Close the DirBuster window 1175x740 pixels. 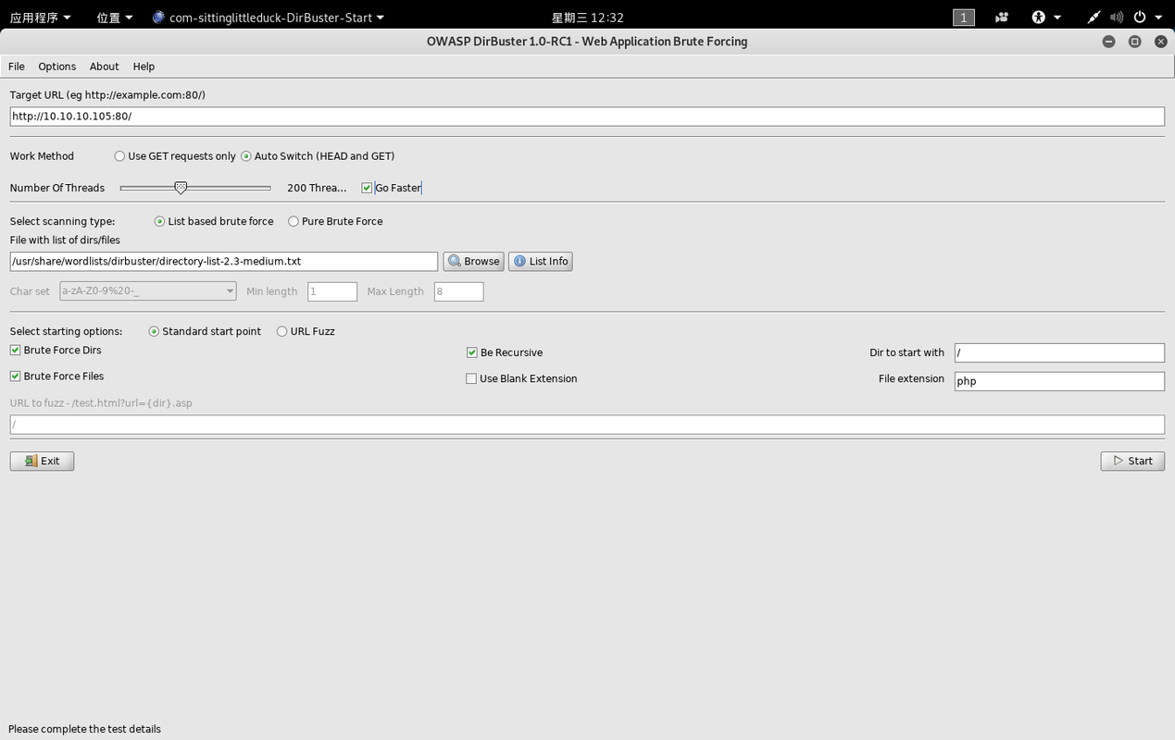(1161, 42)
